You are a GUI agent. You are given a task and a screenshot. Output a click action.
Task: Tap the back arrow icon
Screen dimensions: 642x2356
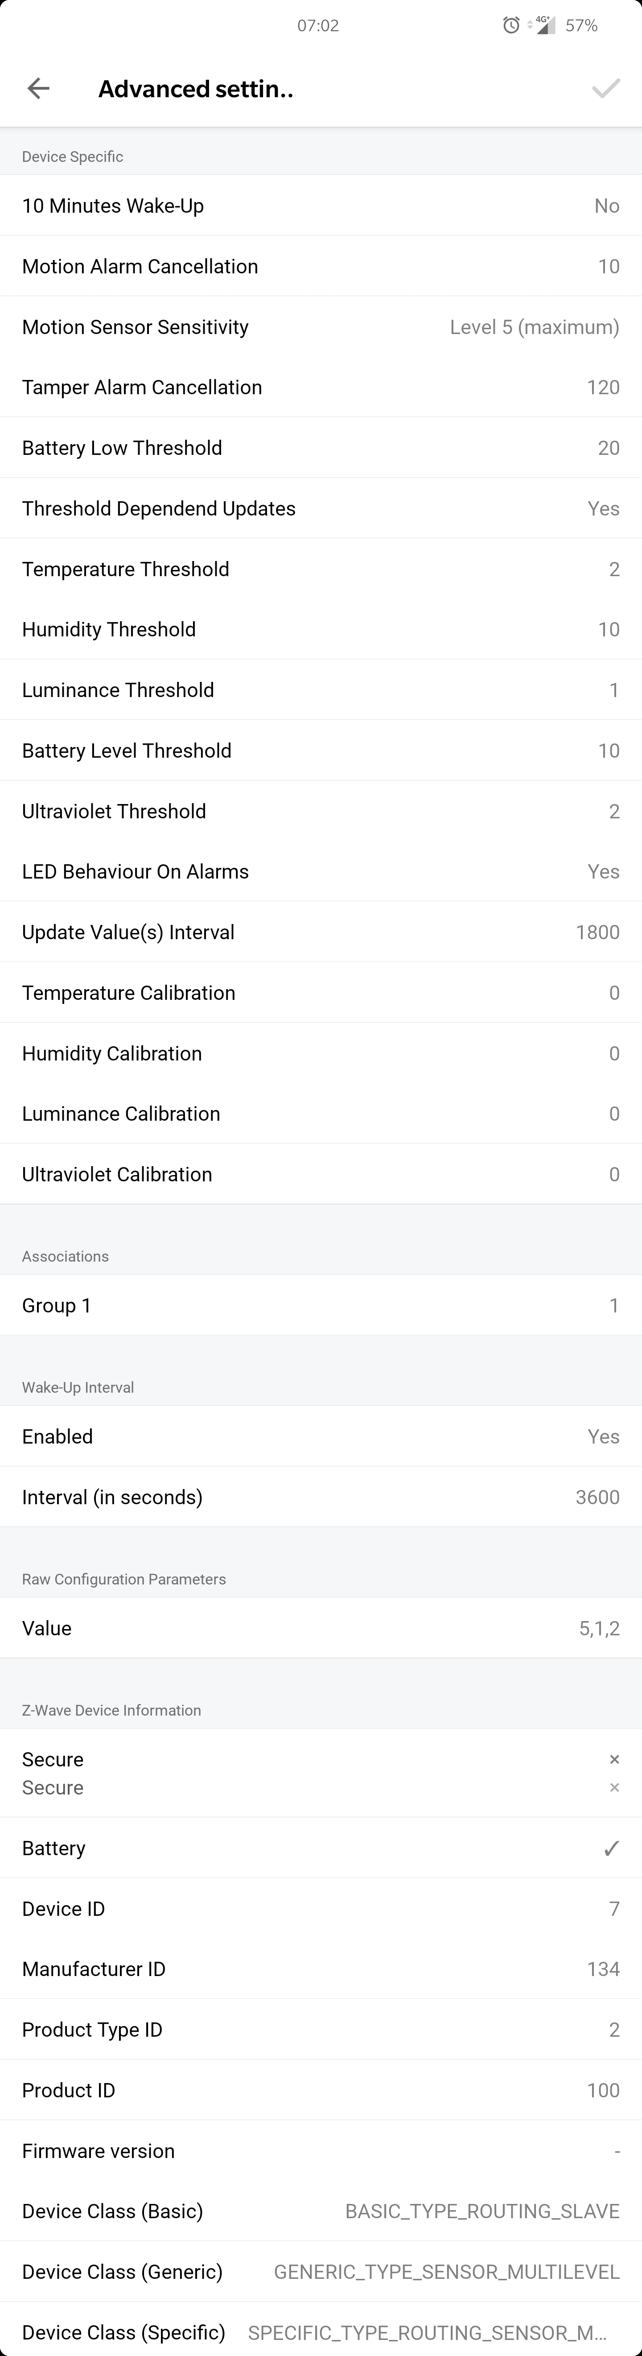[38, 89]
